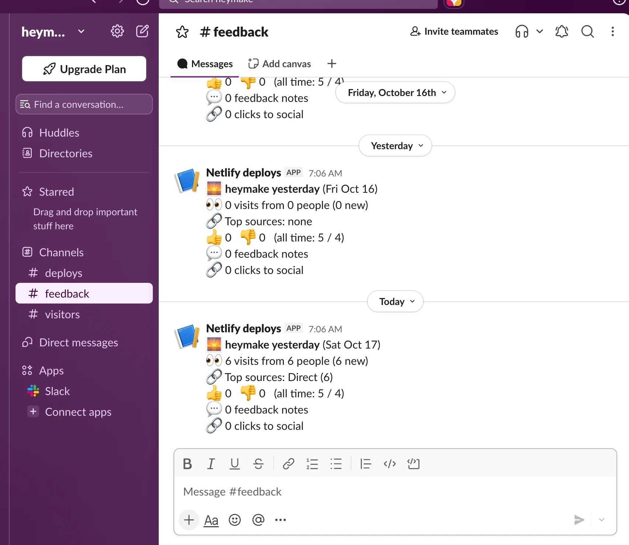This screenshot has height=545, width=629.
Task: Focus Find a conversation field
Action: click(84, 104)
